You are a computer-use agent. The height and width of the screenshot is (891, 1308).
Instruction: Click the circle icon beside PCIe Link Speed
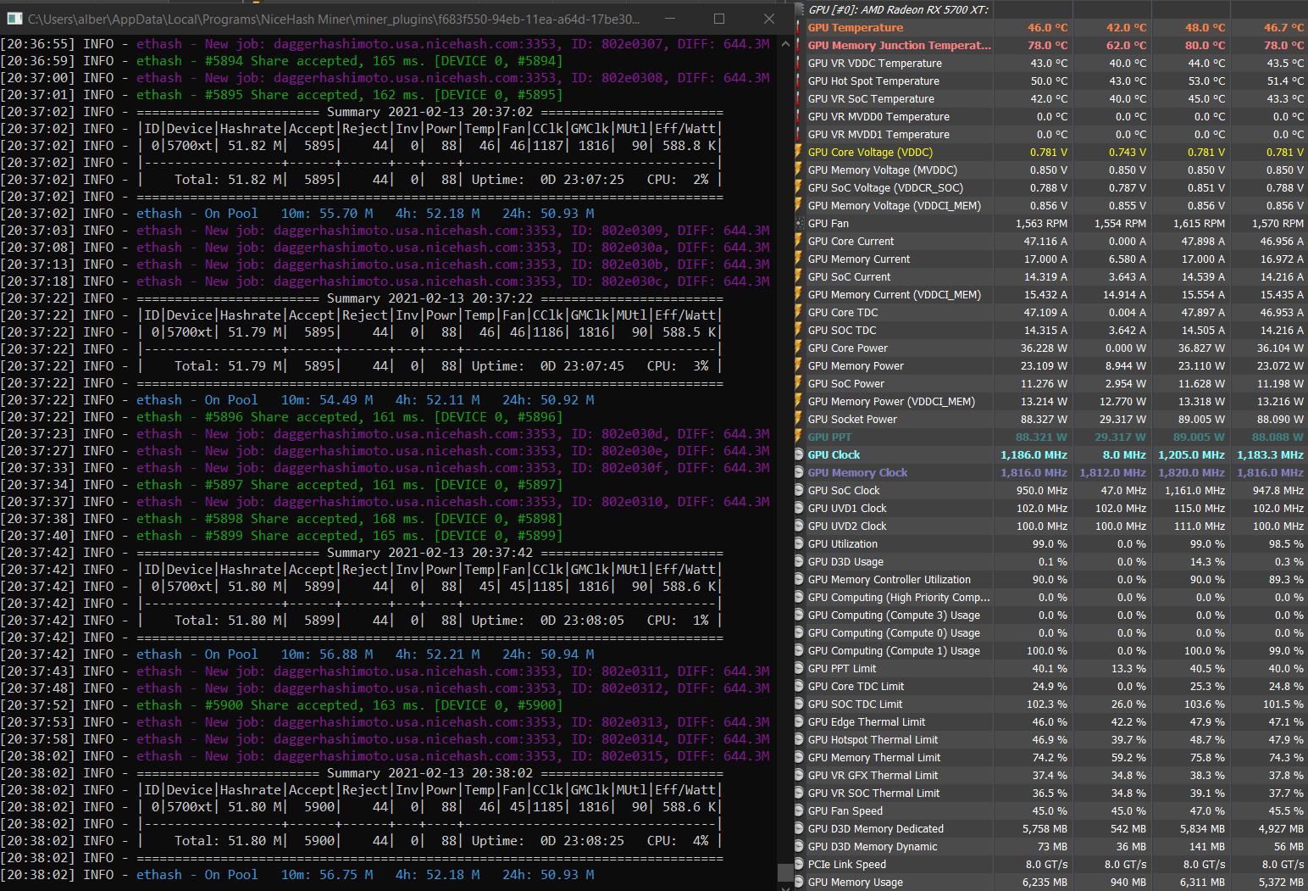tap(800, 864)
